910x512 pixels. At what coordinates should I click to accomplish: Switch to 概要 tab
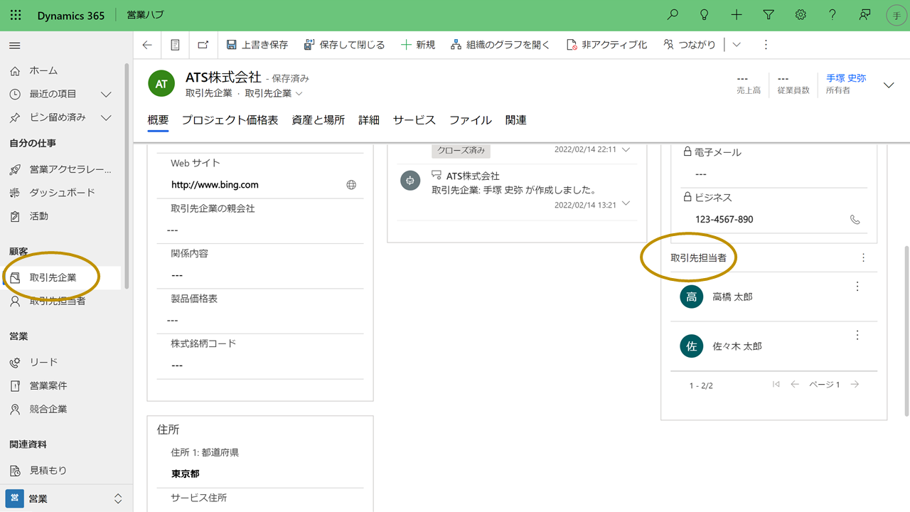pyautogui.click(x=158, y=120)
